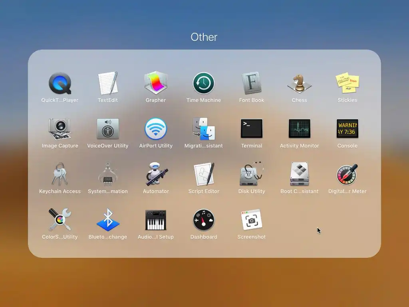Click the "Disk Utility" label text
Image resolution: width=409 pixels, height=307 pixels.
(252, 191)
